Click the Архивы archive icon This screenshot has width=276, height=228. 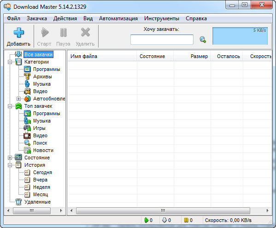(27, 76)
